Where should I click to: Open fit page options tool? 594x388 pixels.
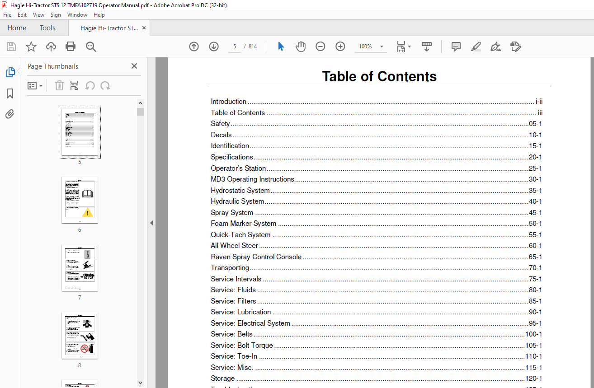coord(401,47)
